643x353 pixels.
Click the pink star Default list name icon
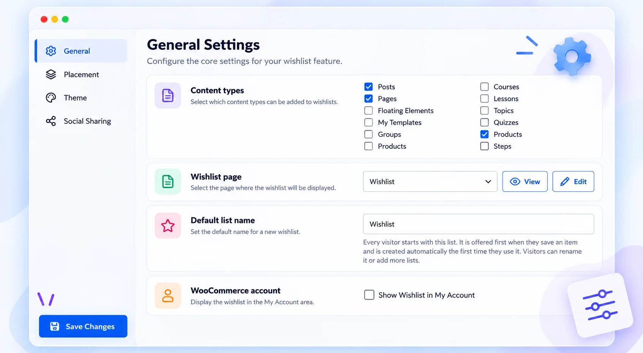[x=168, y=225]
